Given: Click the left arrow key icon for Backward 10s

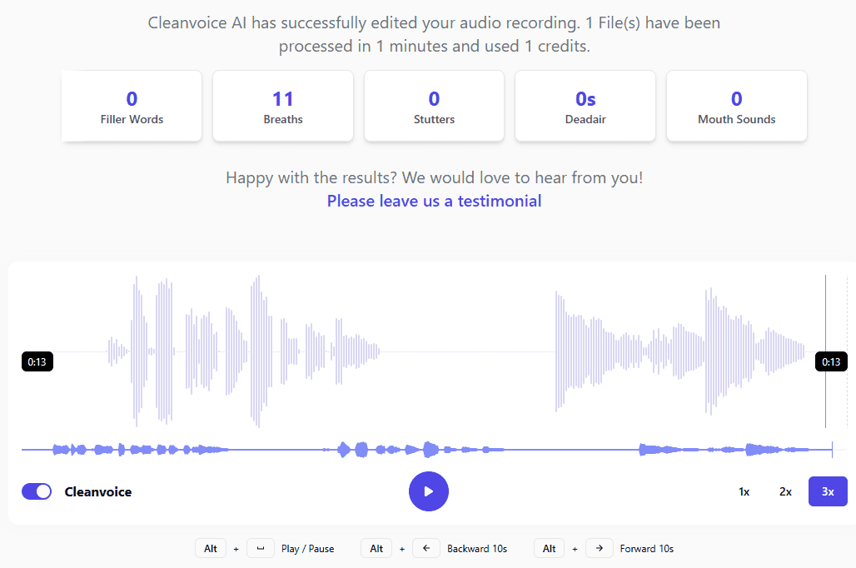Looking at the screenshot, I should (426, 549).
